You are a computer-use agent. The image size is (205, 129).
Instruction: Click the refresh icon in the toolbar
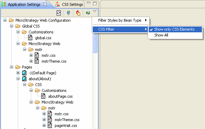[x=59, y=13]
